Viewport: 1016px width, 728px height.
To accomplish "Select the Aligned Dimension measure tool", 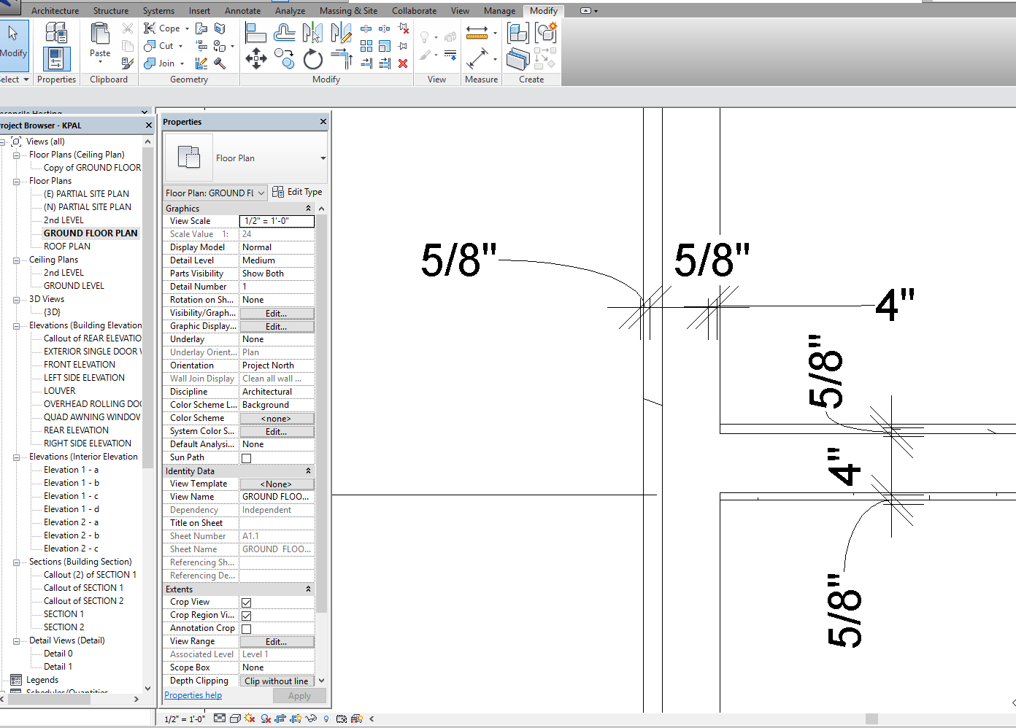I will (x=477, y=58).
